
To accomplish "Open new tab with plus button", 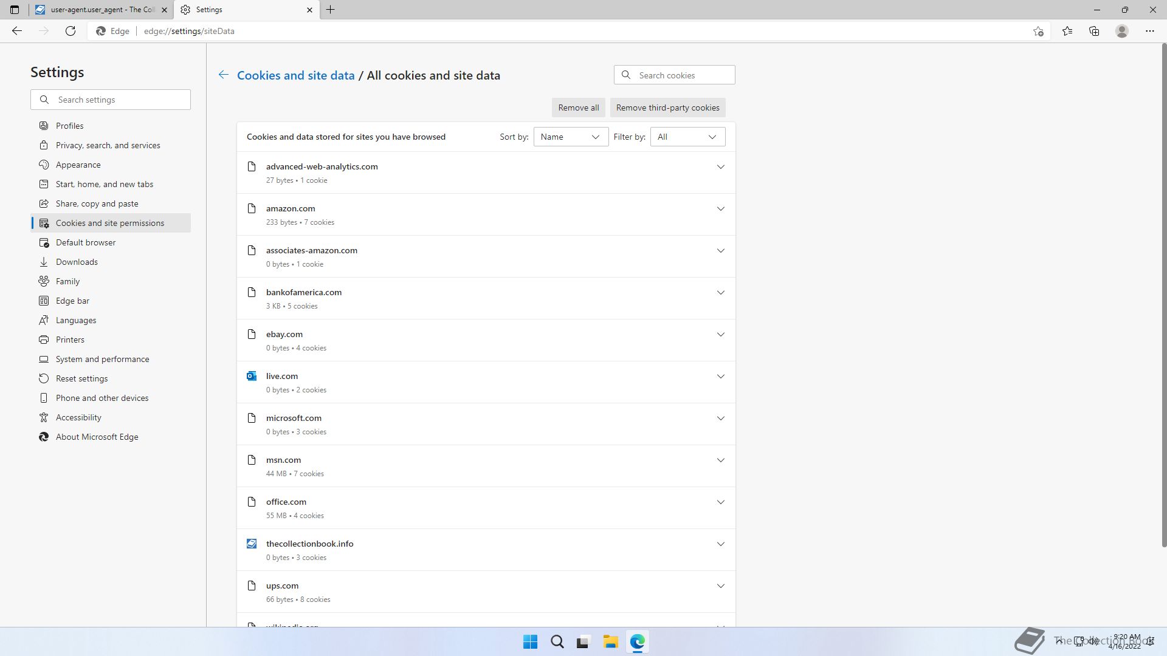I will click(331, 10).
